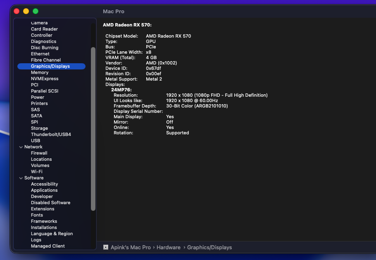Viewport: 376px width, 260px height.
Task: Open Developer under Software
Action: click(42, 196)
